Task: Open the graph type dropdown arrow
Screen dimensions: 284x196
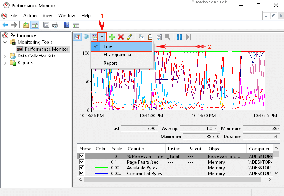Action: click(x=102, y=37)
